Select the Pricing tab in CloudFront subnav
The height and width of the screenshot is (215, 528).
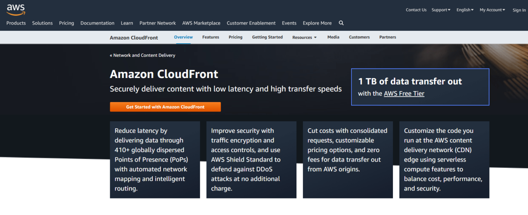click(235, 37)
